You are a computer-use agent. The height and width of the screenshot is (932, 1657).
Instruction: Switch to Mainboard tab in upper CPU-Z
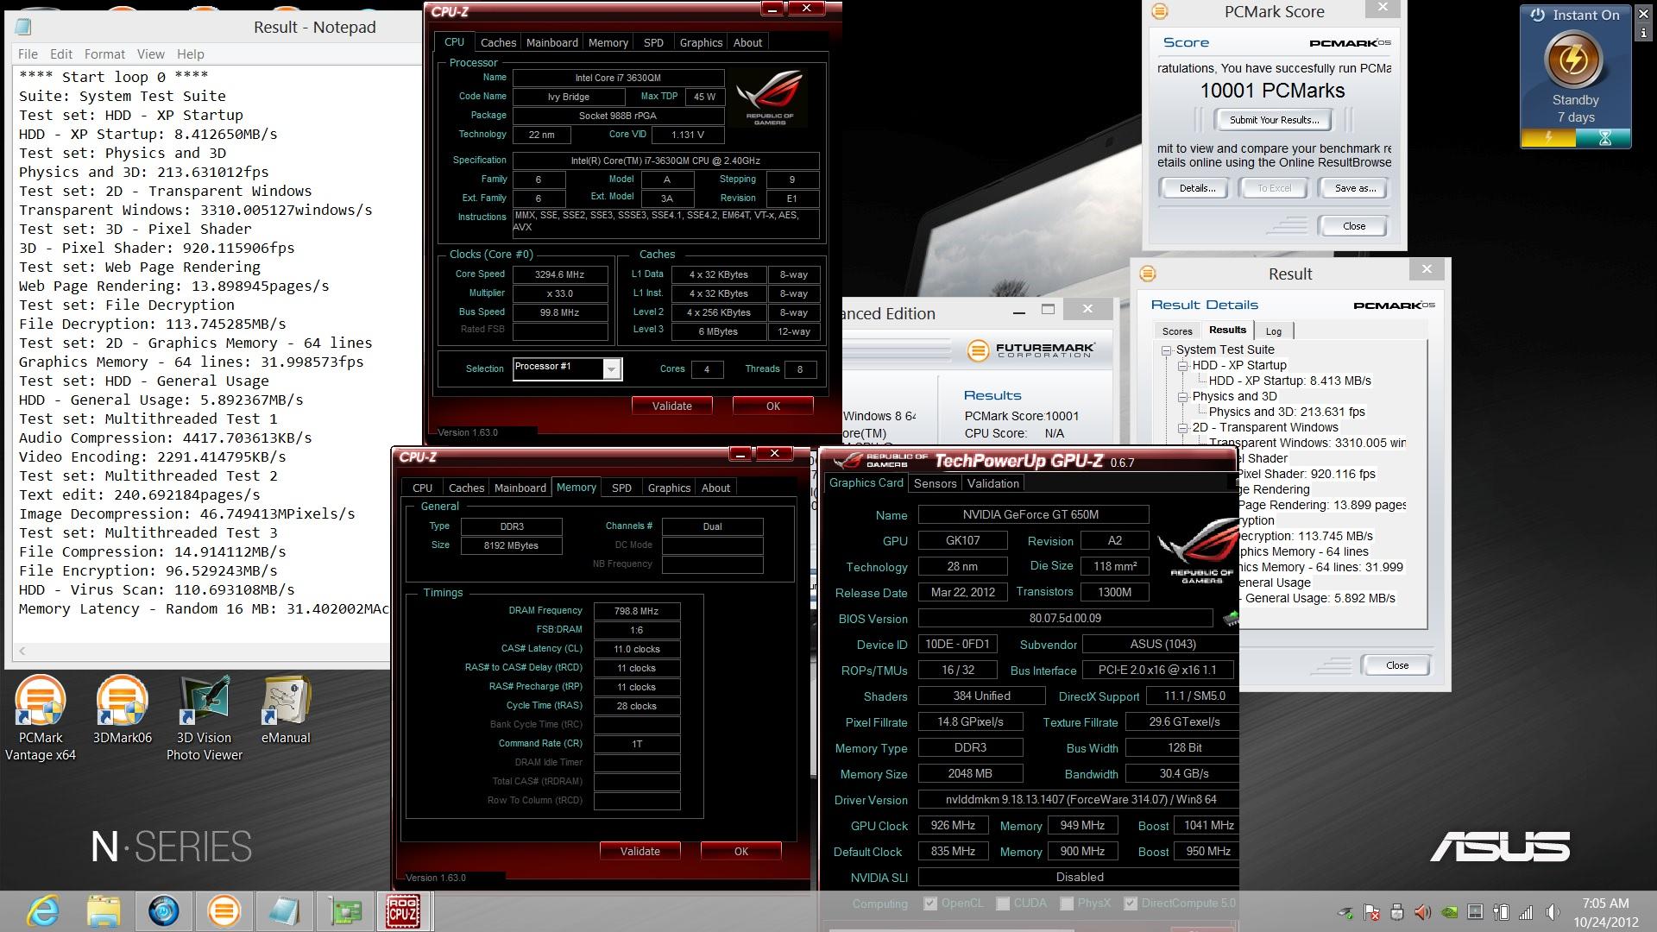pyautogui.click(x=551, y=42)
